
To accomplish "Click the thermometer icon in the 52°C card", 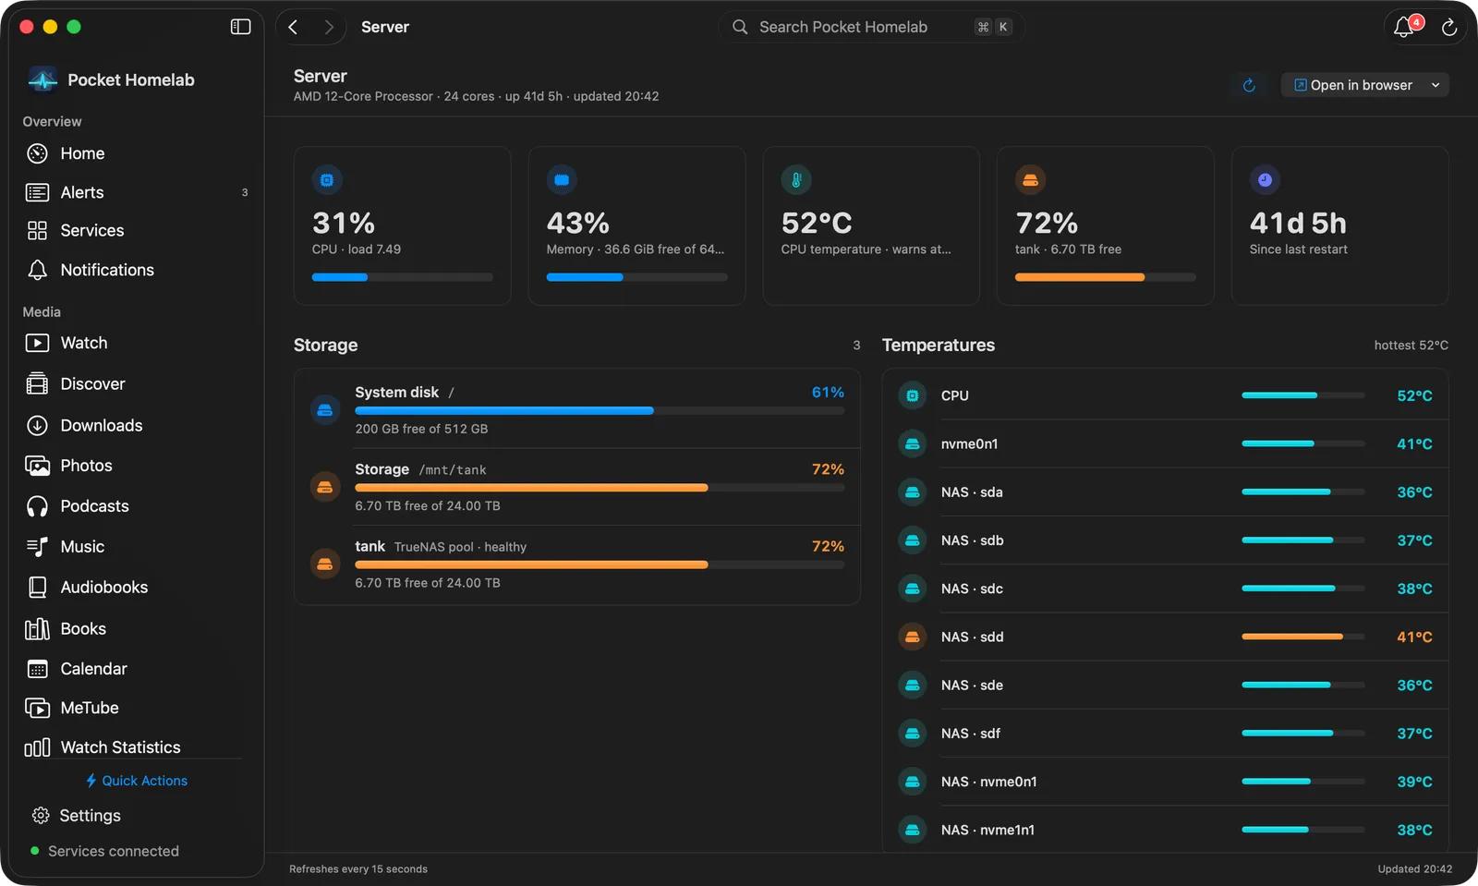I will (x=796, y=180).
